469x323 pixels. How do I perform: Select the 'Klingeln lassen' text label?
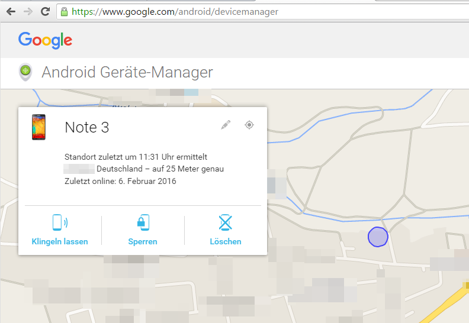click(59, 241)
